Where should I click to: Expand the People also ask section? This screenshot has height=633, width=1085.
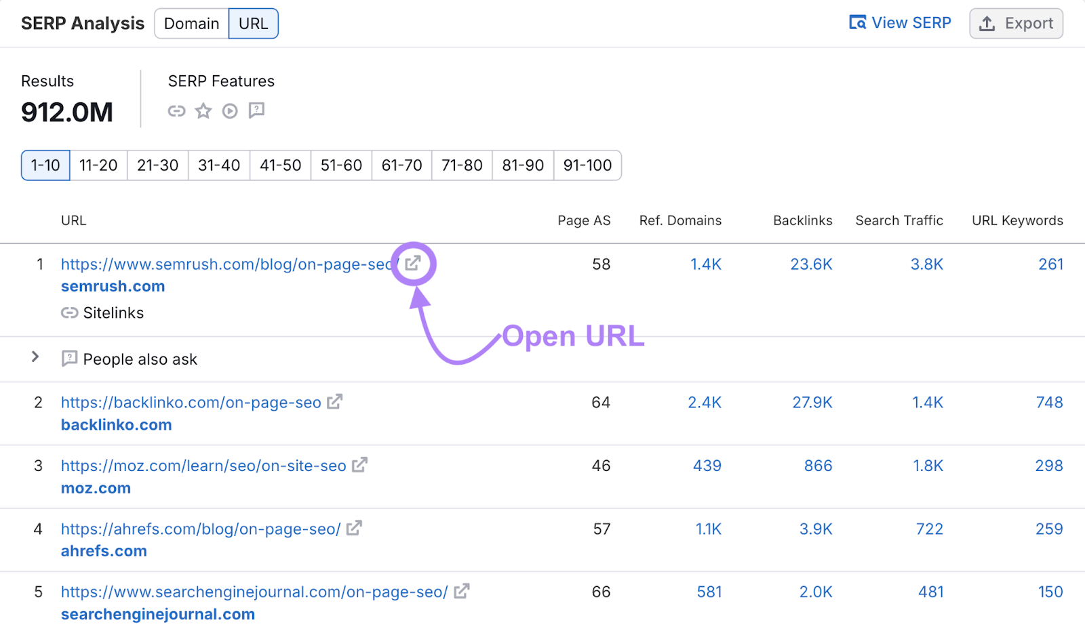(35, 357)
